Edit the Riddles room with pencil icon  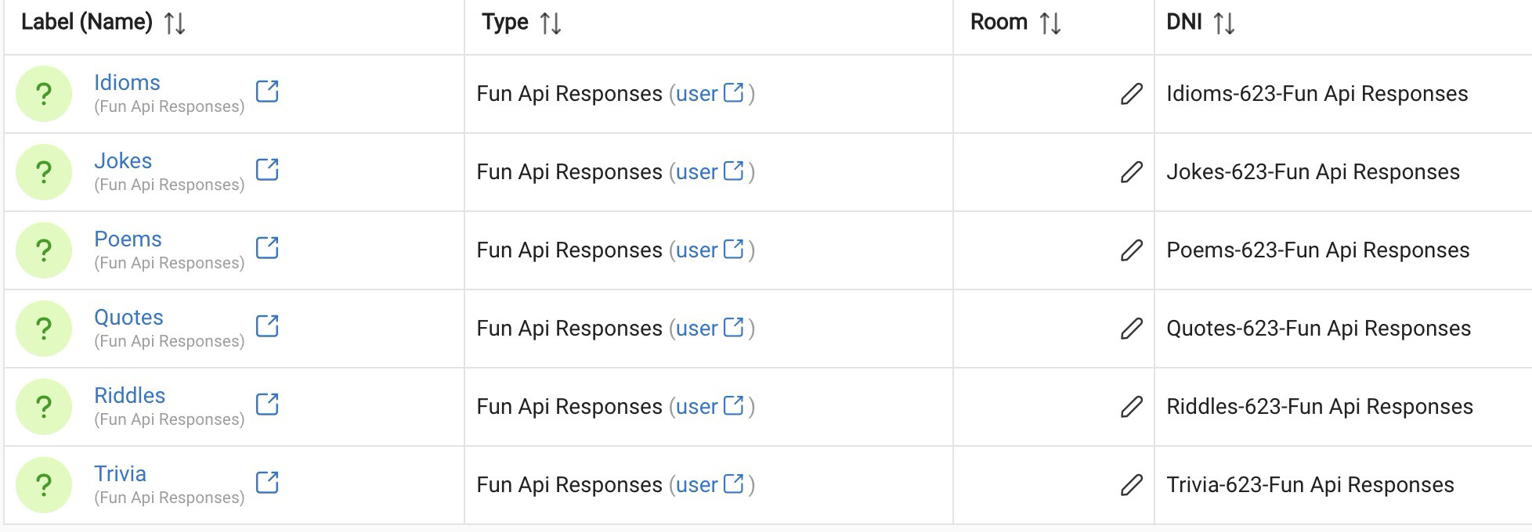[x=1131, y=407]
